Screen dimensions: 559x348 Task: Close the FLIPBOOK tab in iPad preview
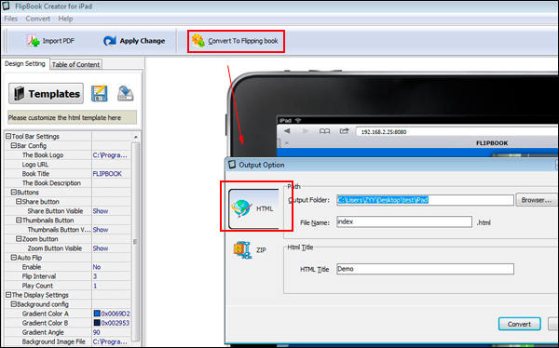287,143
